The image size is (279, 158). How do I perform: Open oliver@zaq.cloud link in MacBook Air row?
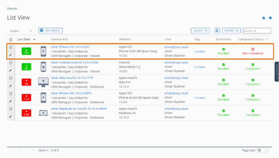(x=176, y=109)
